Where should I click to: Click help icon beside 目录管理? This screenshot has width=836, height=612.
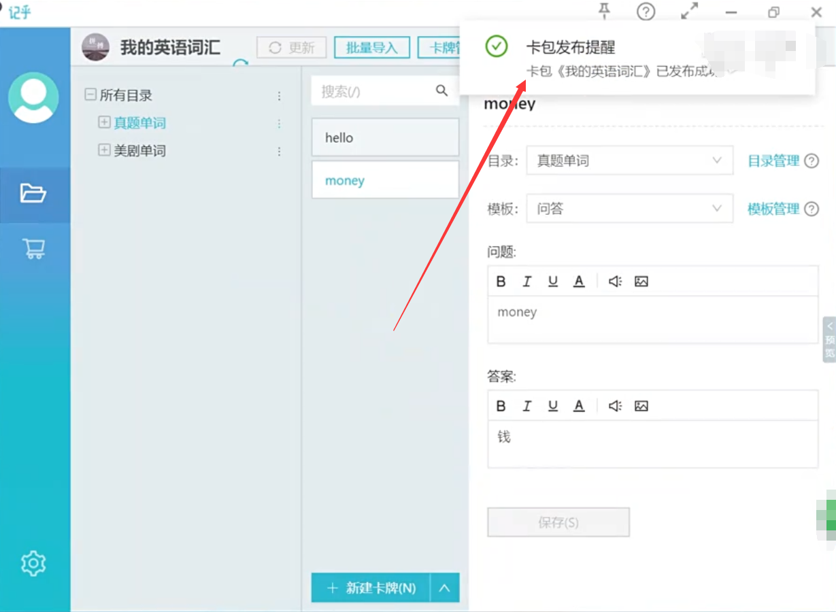click(812, 161)
